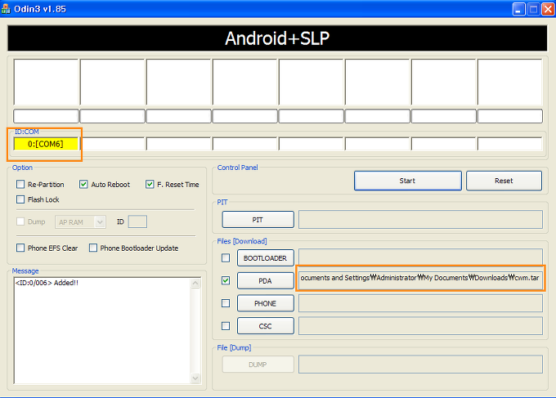Viewport: 556px width, 398px height.
Task: Click the Message log scrollbar up arrow
Action: (x=195, y=283)
